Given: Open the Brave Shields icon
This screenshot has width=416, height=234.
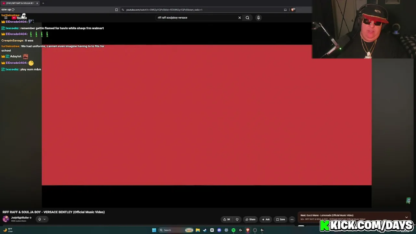Looking at the screenshot, I should pos(293,10).
